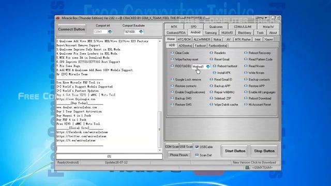
Task: Select Enable Diag(Qualcomm) option
Action: coord(188,92)
